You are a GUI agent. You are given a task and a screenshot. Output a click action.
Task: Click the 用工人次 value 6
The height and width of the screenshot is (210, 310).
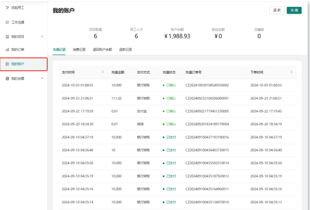(136, 36)
